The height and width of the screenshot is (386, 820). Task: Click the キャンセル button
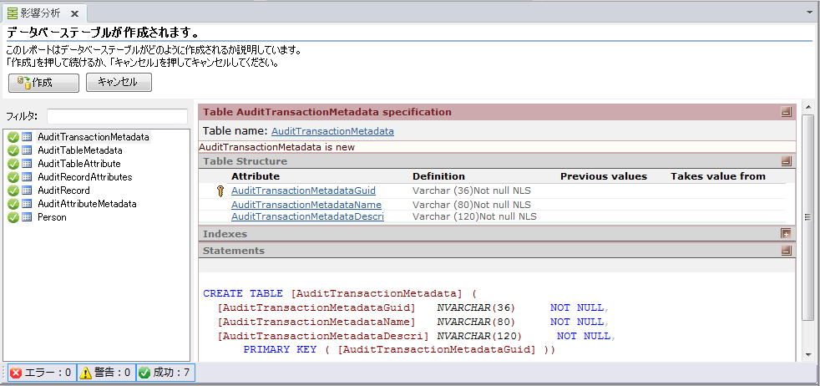pos(119,83)
